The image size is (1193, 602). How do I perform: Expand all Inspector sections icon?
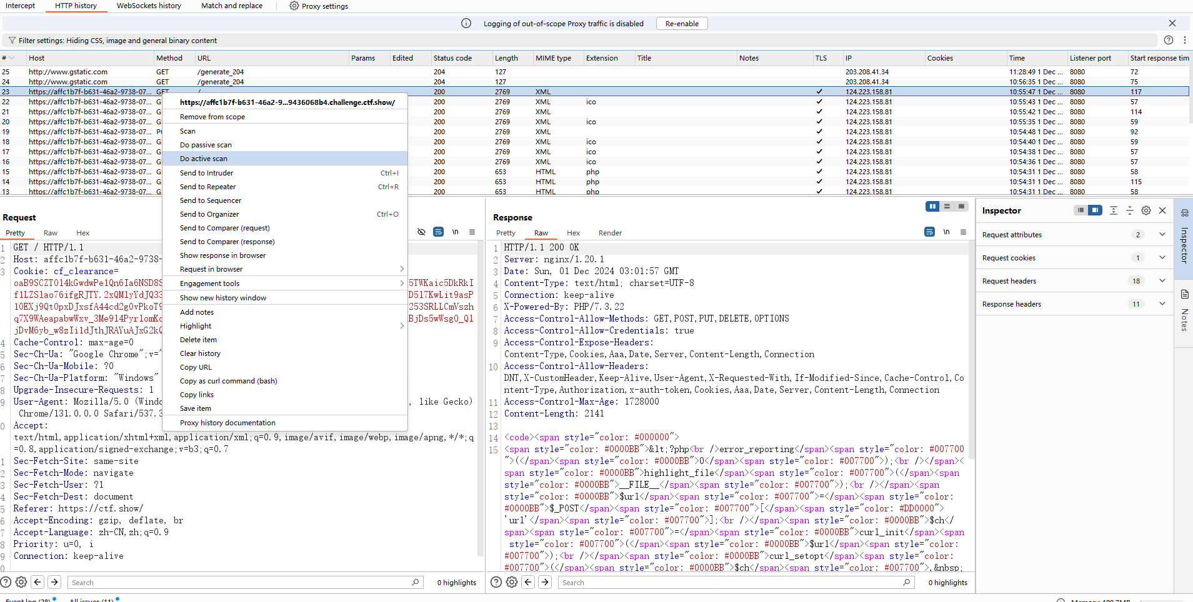(1114, 210)
